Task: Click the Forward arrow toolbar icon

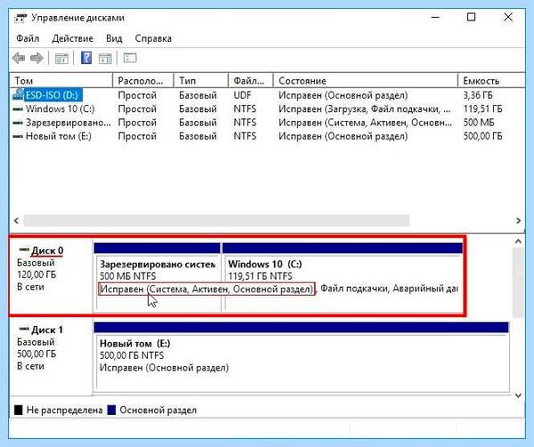Action: point(36,58)
